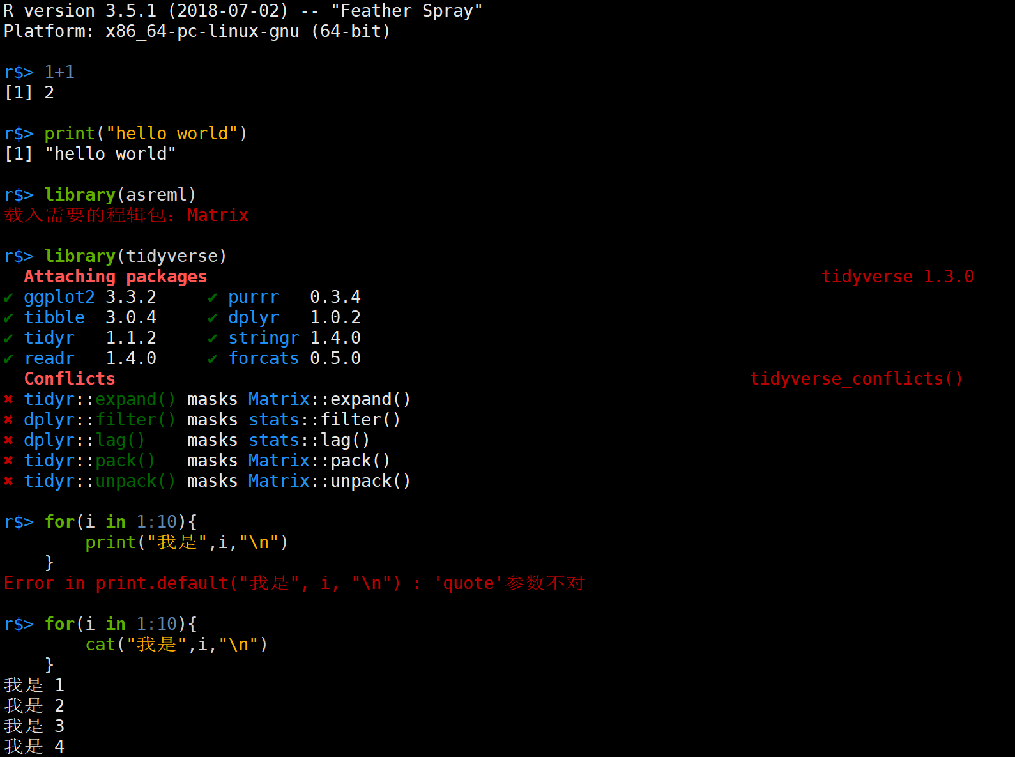The height and width of the screenshot is (757, 1015).
Task: Click the 'tidyr::expand()' conflict entry
Action: (100, 399)
